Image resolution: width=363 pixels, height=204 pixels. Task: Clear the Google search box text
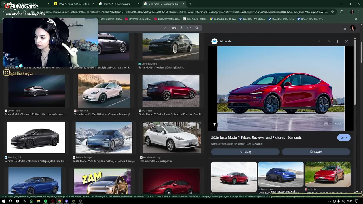(x=165, y=28)
